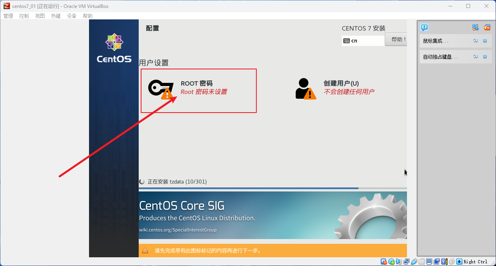Click the dismiss all notifications icon
This screenshot has height=266, width=496.
click(487, 27)
